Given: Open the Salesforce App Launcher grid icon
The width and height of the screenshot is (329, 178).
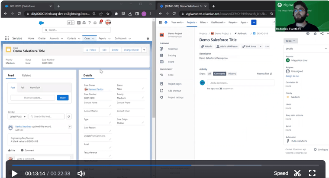Looking at the screenshot, I should (7, 38).
